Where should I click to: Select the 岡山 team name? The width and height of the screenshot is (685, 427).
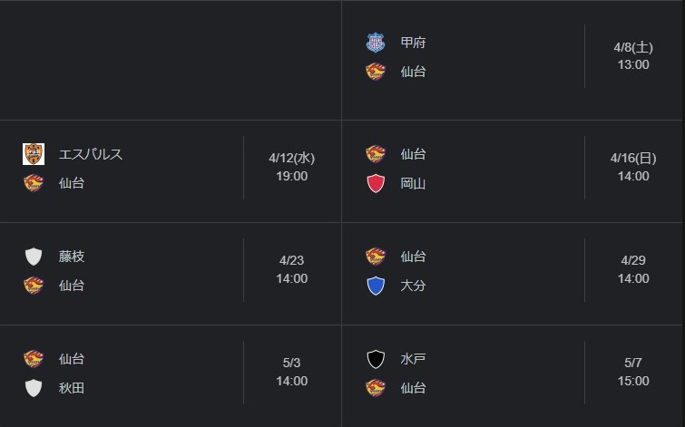point(414,183)
